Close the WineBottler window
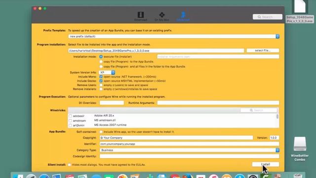Image resolution: width=316 pixels, height=178 pixels. coord(35,8)
